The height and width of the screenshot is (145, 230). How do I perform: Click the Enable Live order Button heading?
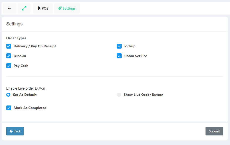26,88
